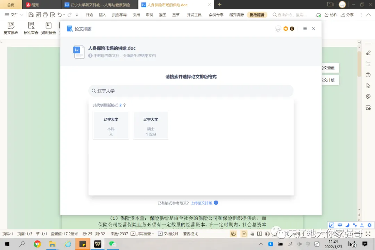Close the 论文排版 dialog
The height and width of the screenshot is (250, 375).
tap(314, 29)
